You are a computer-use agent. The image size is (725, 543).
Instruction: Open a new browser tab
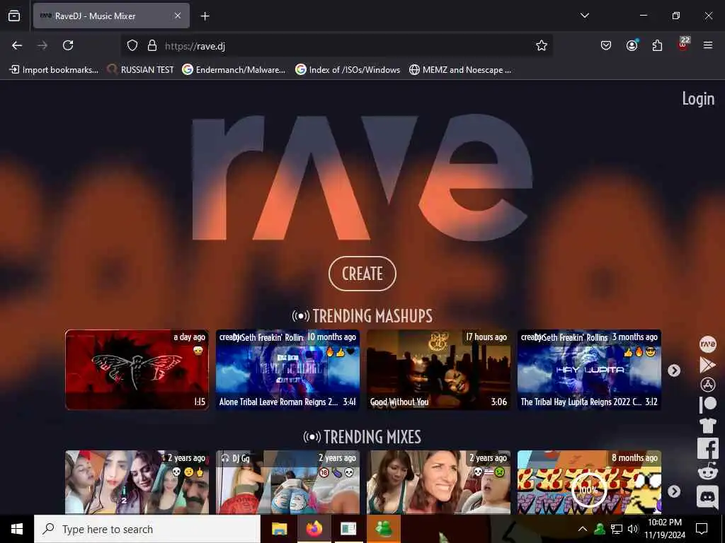point(205,16)
